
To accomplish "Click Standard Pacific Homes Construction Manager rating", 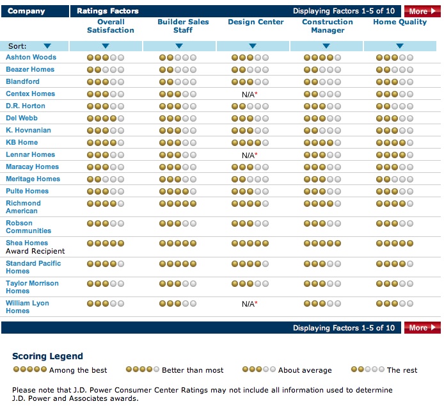I will pyautogui.click(x=322, y=264).
